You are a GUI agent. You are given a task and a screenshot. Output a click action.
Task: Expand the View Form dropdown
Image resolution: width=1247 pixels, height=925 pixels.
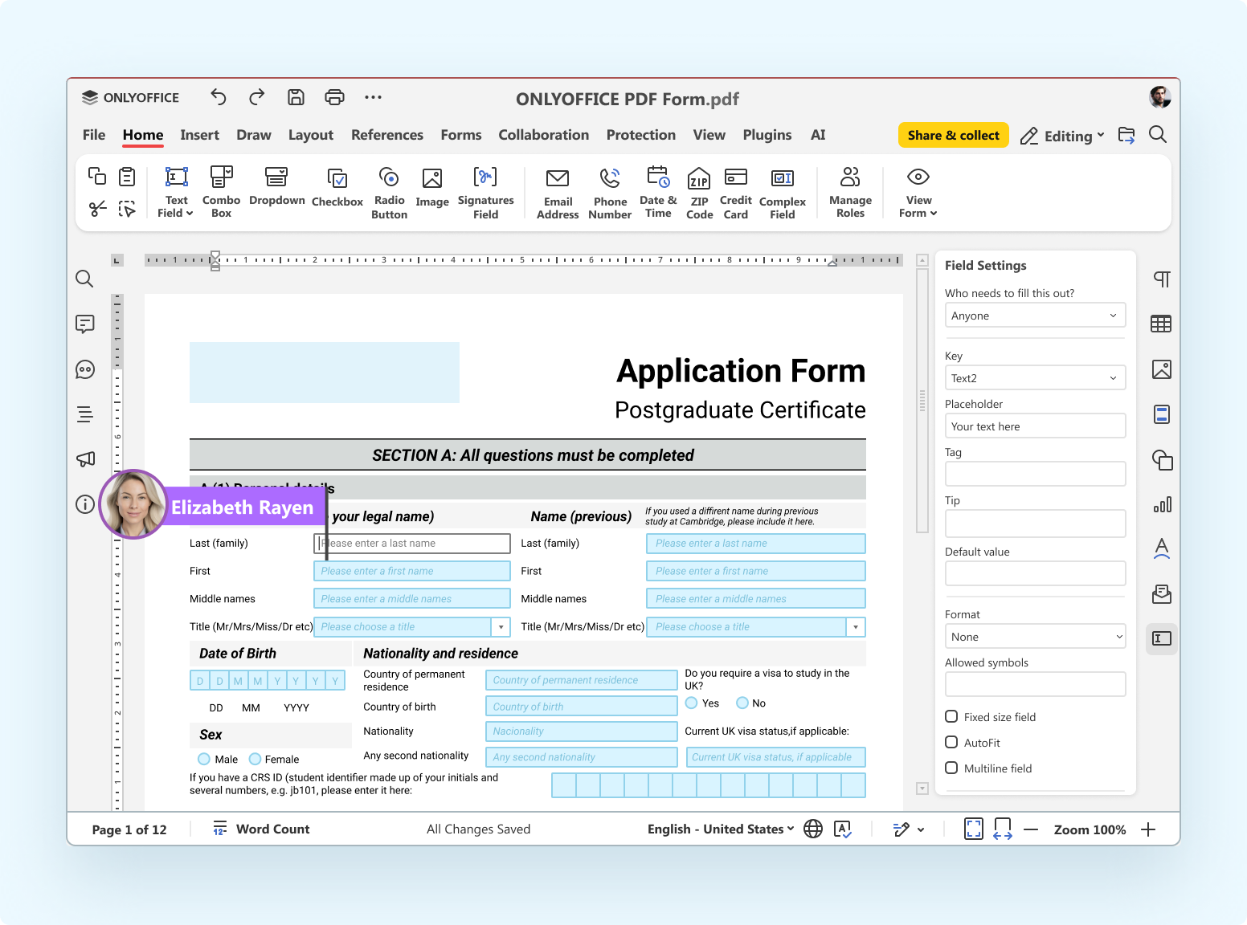point(934,214)
